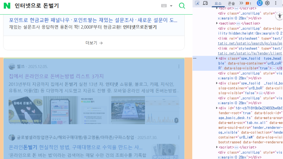Click the orange issues counter badge
This screenshot has width=283, height=159.
pos(248,3)
